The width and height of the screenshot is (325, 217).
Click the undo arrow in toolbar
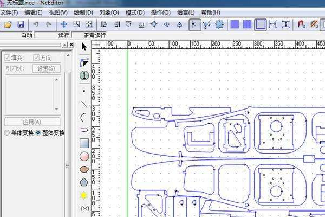point(36,24)
